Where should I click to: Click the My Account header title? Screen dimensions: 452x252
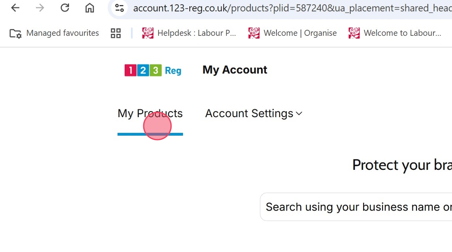tap(235, 70)
